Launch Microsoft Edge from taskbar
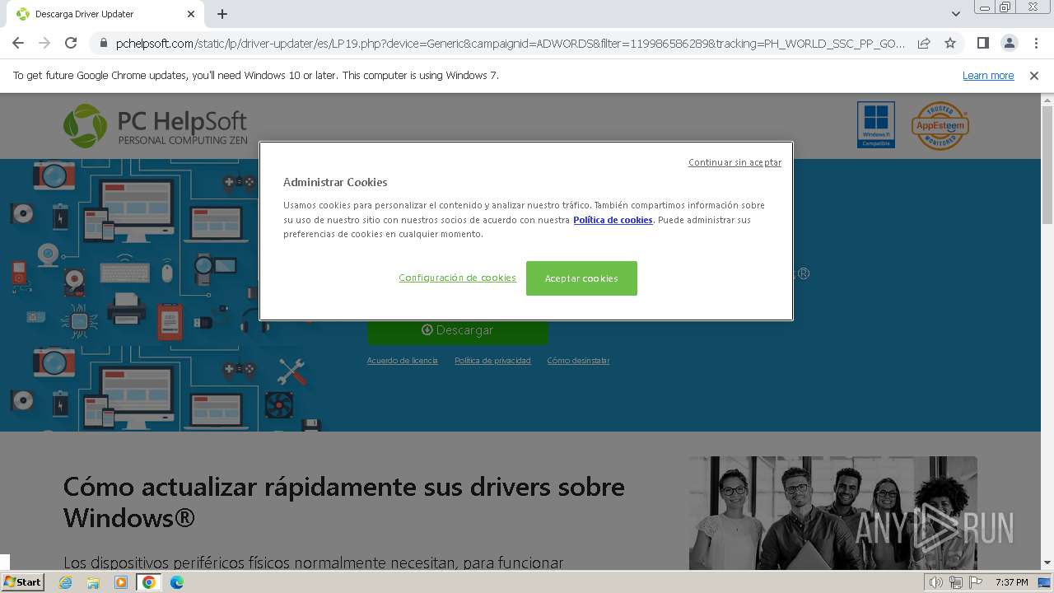This screenshot has height=593, width=1054. pyautogui.click(x=177, y=582)
